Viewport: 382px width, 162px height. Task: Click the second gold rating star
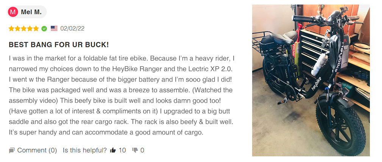17,29
